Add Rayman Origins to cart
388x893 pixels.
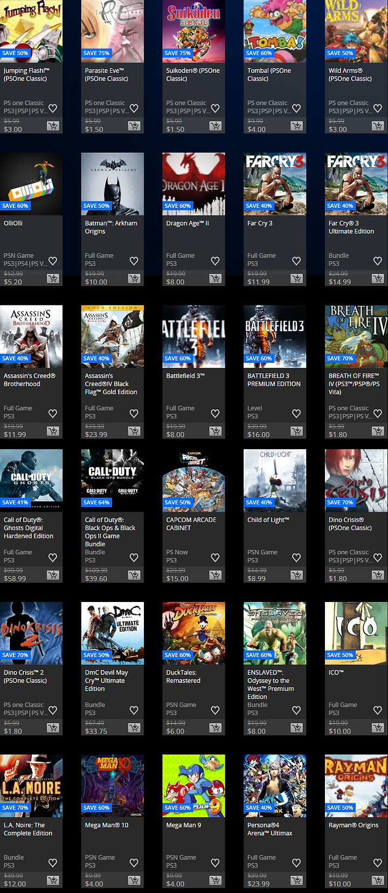[x=378, y=881]
